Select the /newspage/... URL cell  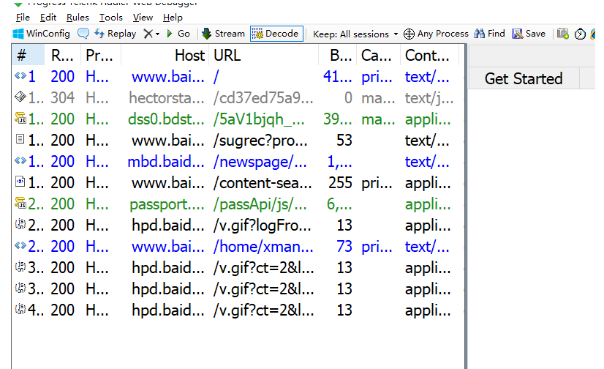click(x=260, y=162)
